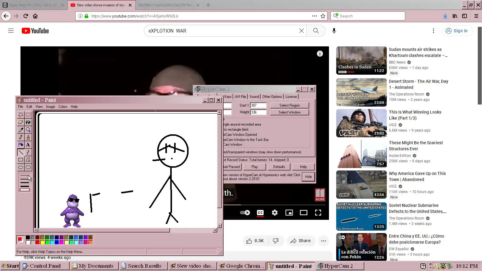Switch to HyperCam Sound tab
Image resolution: width=482 pixels, height=271 pixels.
[x=254, y=97]
